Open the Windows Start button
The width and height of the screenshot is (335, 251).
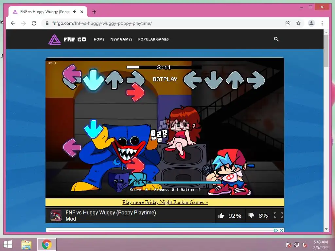click(8, 244)
